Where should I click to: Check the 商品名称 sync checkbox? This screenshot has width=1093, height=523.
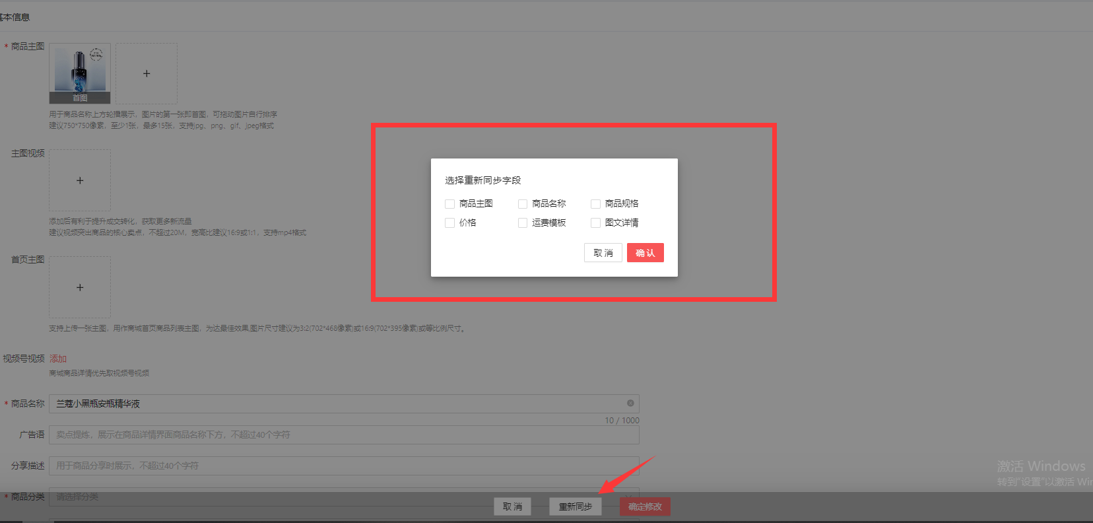point(523,204)
